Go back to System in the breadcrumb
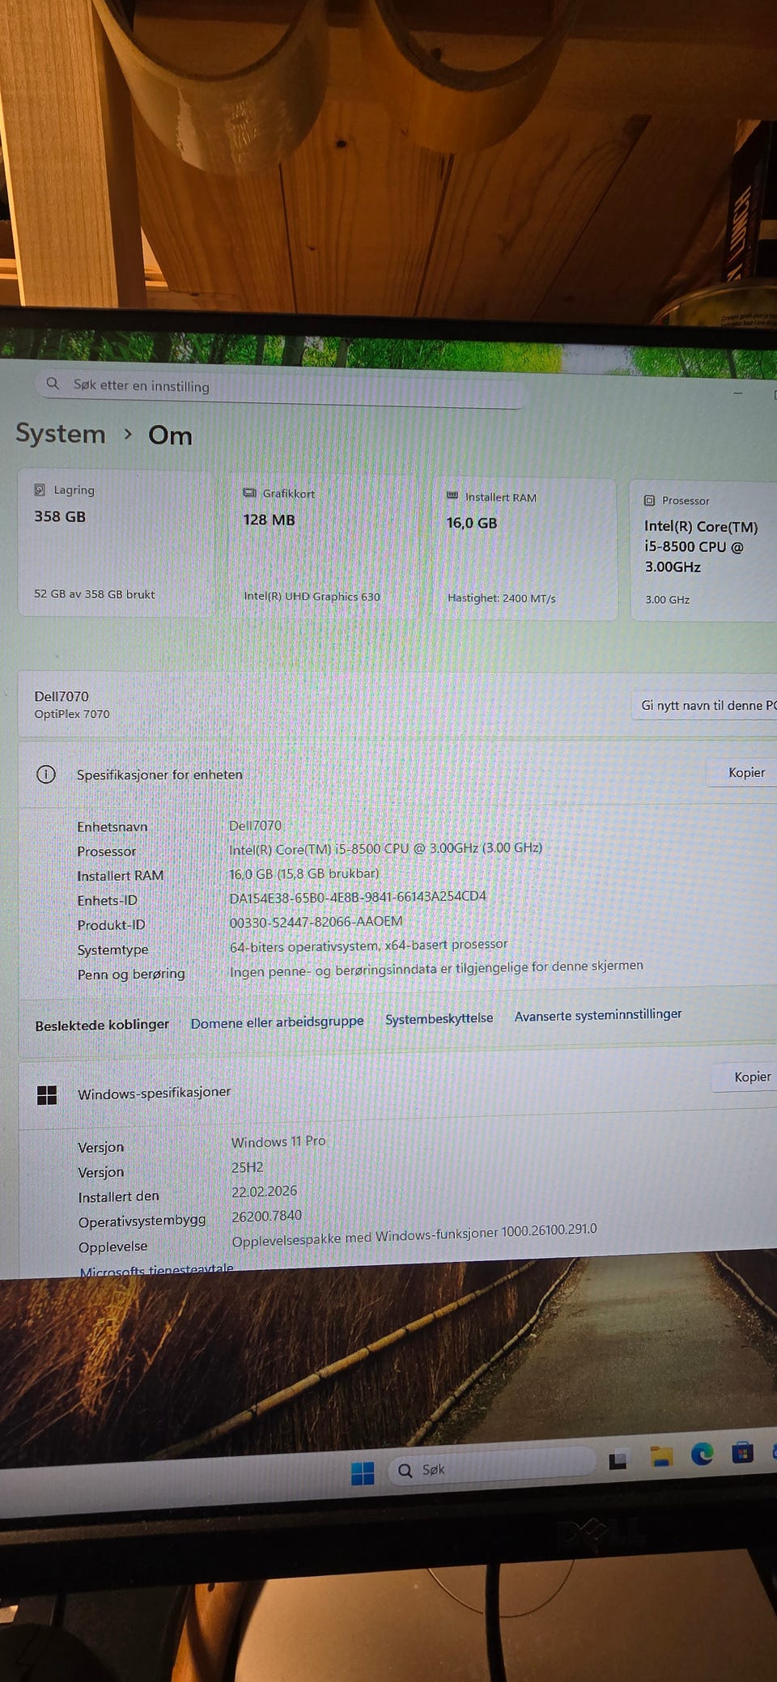Screen dimensions: 777x1682 click(x=61, y=433)
